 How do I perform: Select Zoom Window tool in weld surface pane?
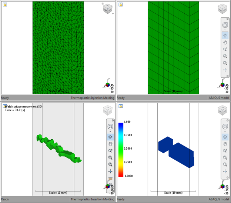[x=110, y=157]
